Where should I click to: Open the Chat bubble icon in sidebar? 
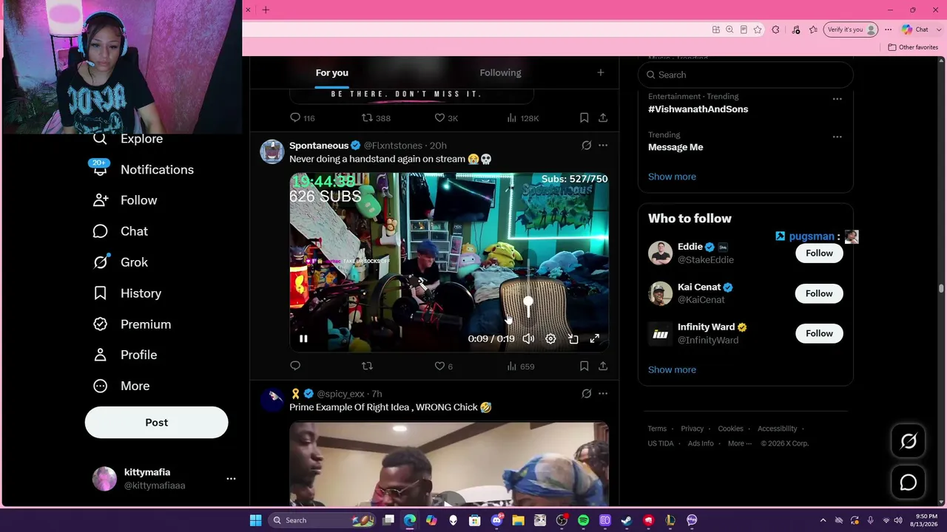100,231
